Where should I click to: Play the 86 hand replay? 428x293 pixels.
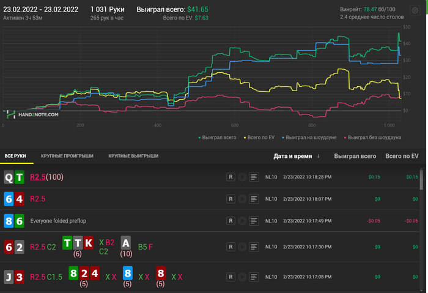tap(242, 221)
